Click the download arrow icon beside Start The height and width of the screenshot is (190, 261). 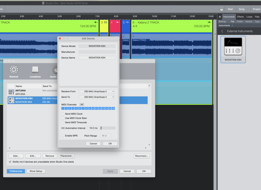click(x=221, y=9)
